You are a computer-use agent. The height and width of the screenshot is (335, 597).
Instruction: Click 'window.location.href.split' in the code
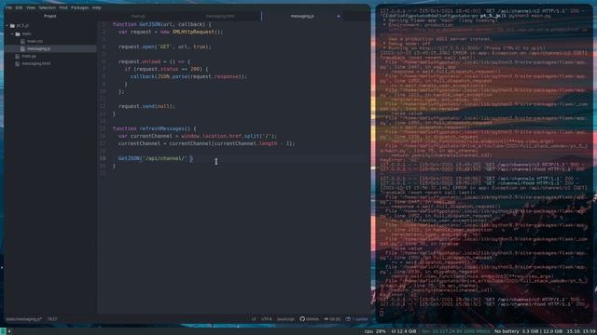pos(220,136)
